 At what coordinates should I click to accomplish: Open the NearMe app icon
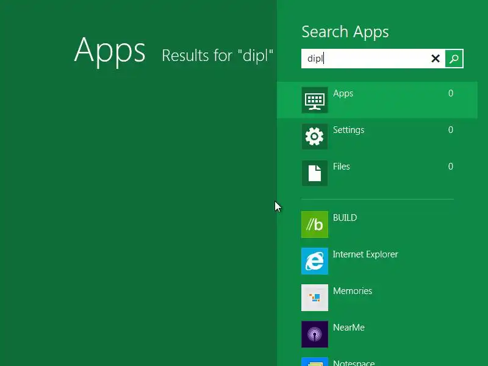coord(315,334)
